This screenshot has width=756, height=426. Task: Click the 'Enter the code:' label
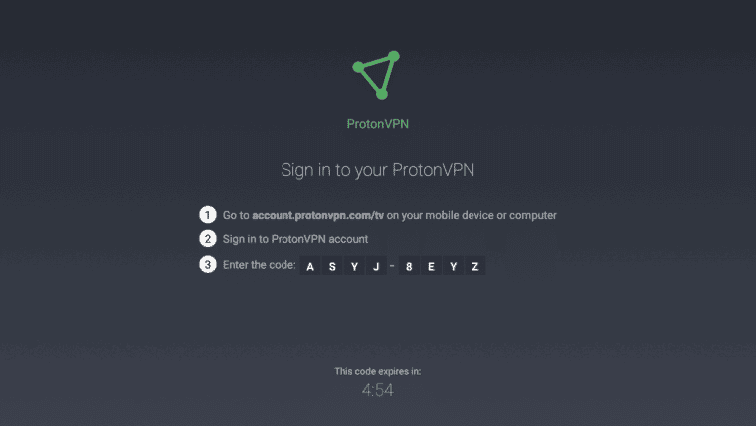259,265
